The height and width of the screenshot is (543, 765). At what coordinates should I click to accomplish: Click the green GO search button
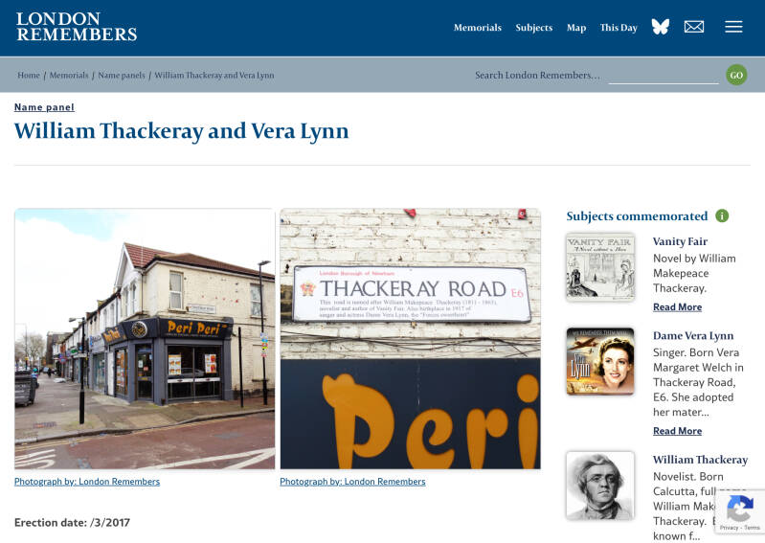tap(736, 75)
